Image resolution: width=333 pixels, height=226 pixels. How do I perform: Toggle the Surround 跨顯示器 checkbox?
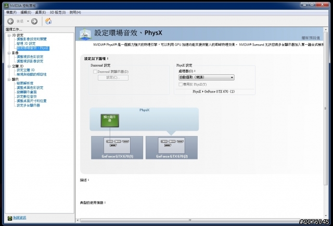[x=95, y=72]
